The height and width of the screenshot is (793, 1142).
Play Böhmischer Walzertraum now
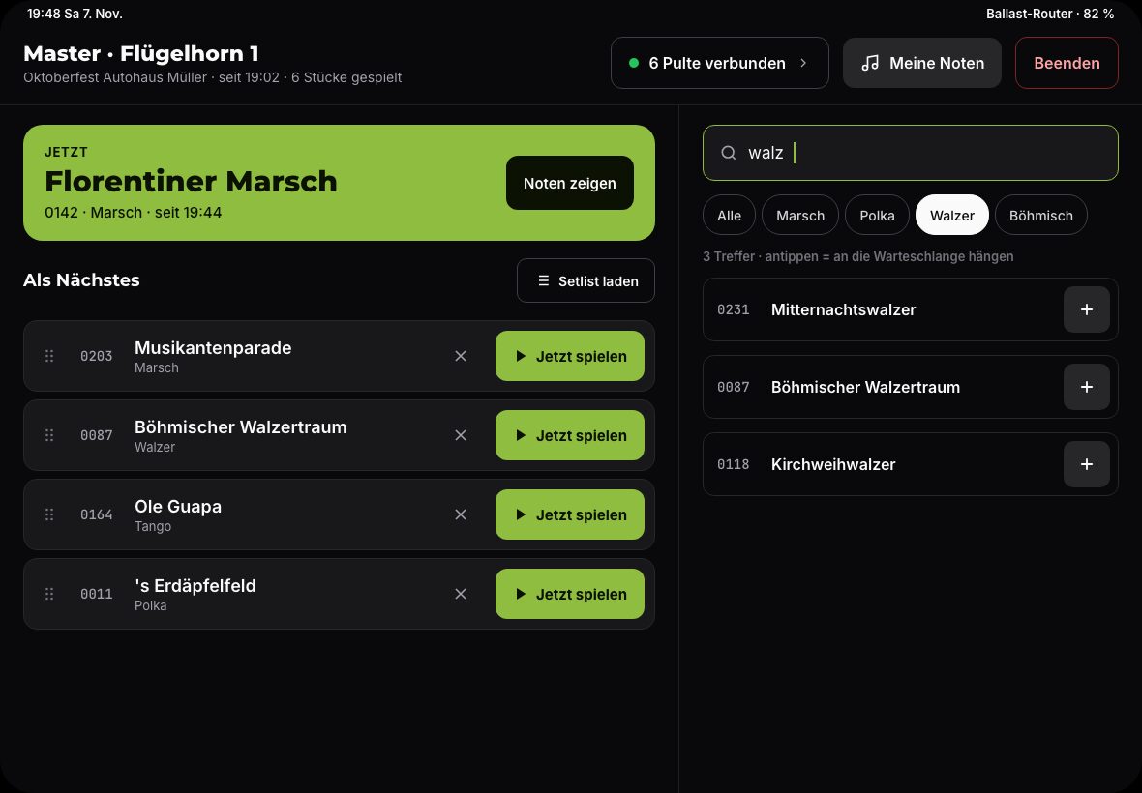pos(569,435)
